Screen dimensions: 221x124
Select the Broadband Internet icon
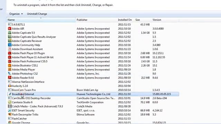pos(10,94)
